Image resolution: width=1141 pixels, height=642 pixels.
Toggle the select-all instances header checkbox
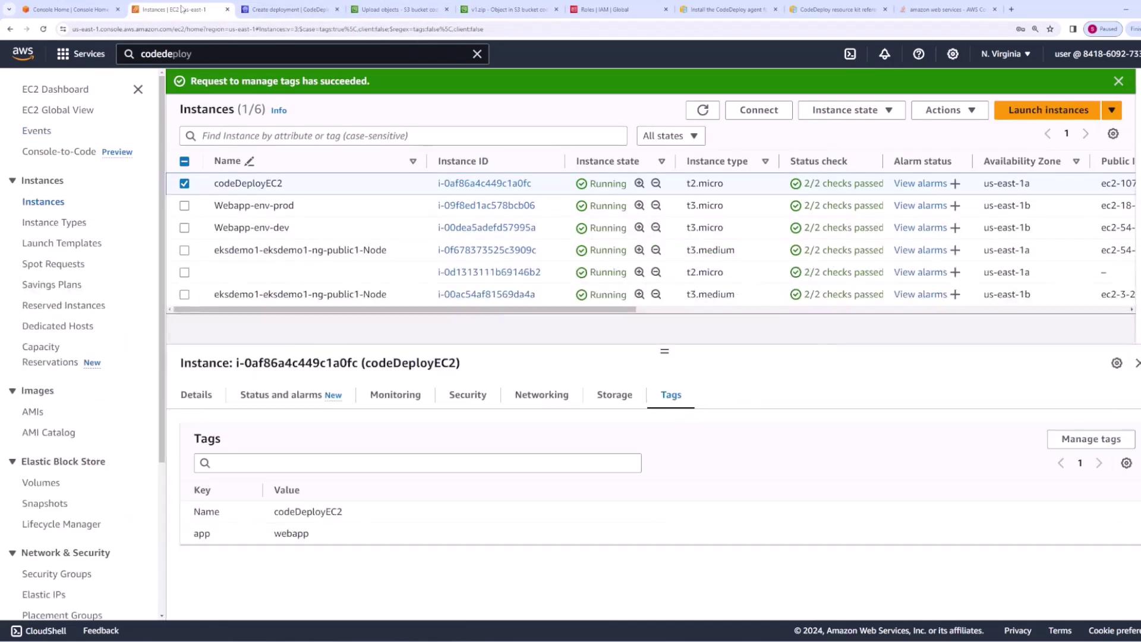pos(184,161)
